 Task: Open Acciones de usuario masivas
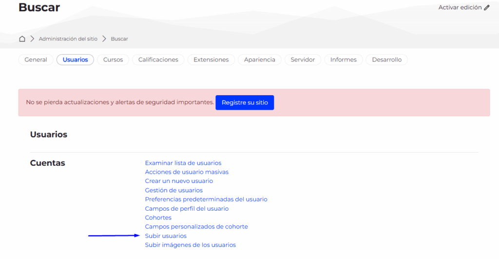click(x=187, y=172)
